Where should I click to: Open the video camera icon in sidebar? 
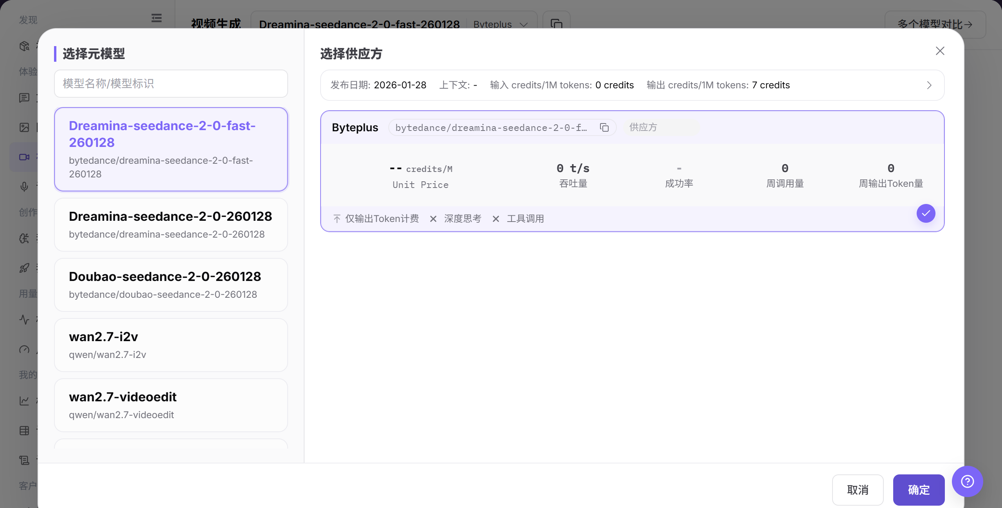(x=24, y=157)
